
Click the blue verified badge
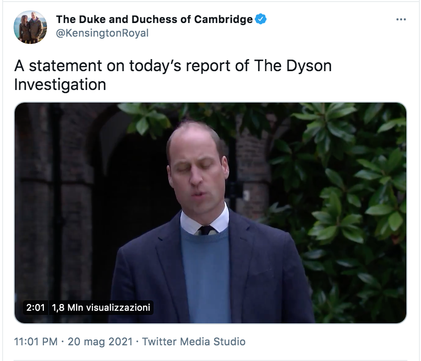pos(261,20)
